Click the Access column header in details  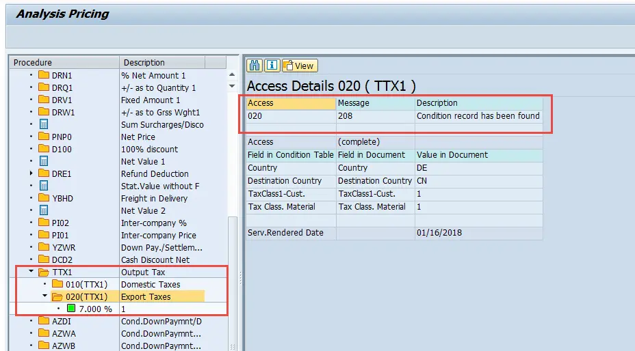point(291,103)
